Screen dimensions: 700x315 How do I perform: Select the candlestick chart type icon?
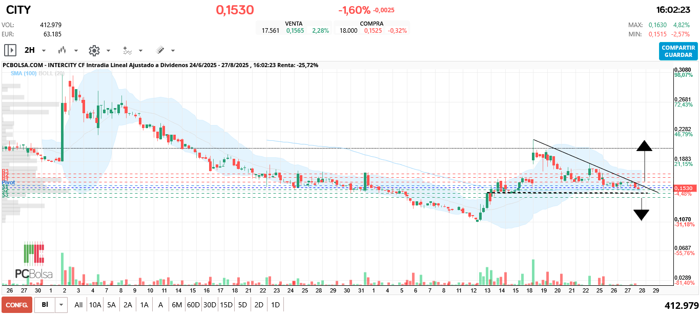(63, 50)
